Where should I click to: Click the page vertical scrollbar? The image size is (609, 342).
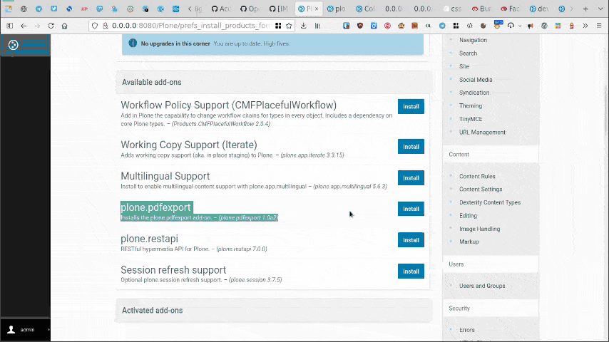click(x=607, y=109)
